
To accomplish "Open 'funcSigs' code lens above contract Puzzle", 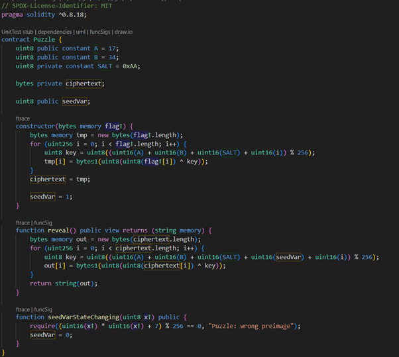I will 99,32.
